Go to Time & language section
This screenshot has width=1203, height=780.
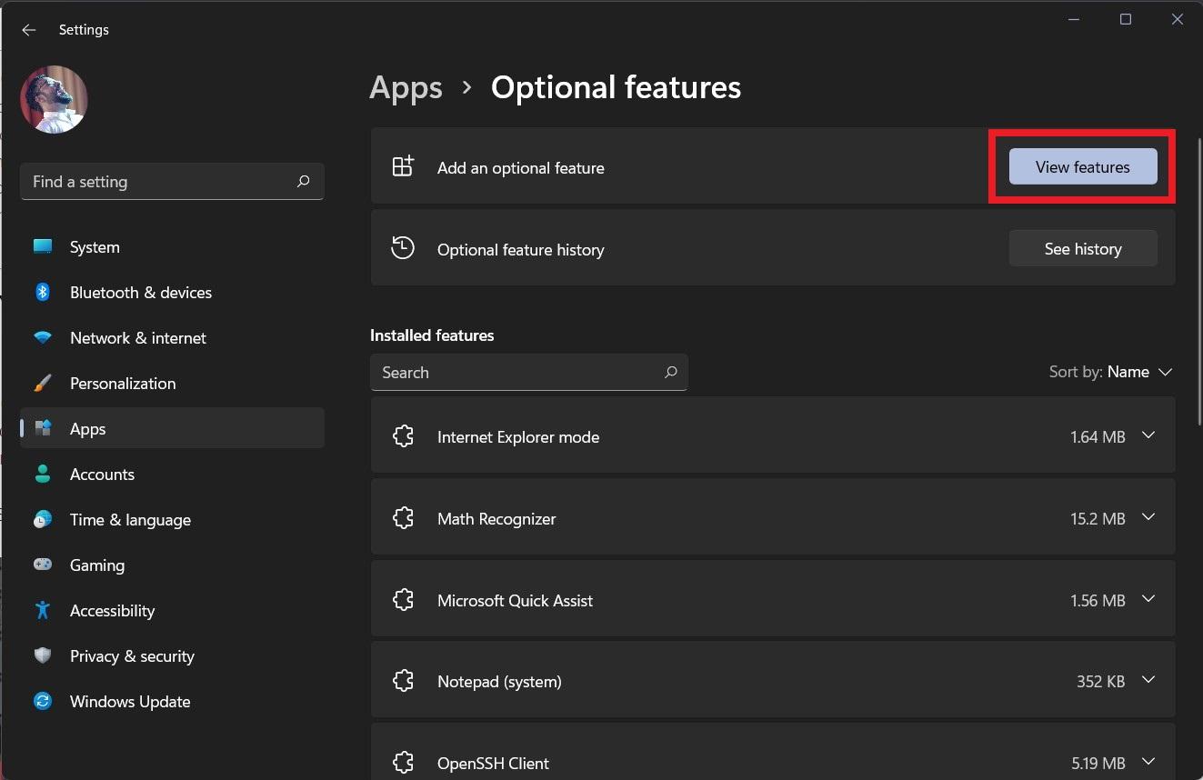(130, 520)
